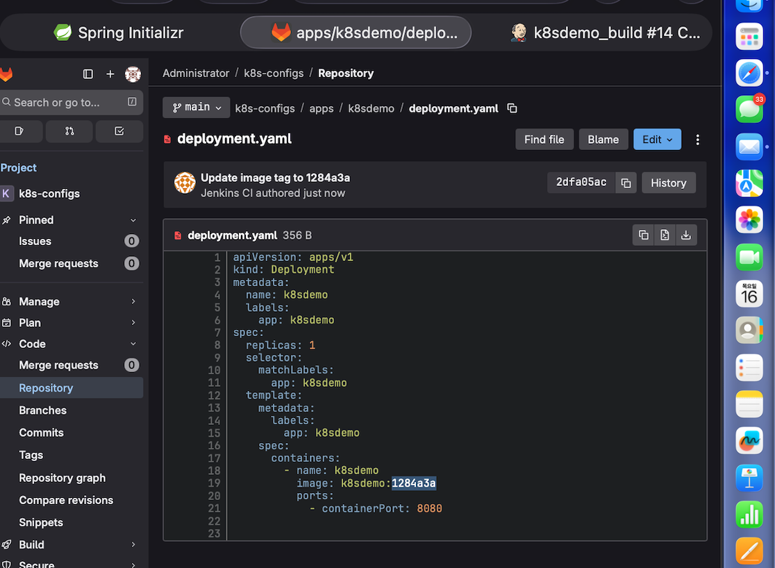Copy commit SHA 2dfa05ac icon
The height and width of the screenshot is (568, 775).
(626, 183)
